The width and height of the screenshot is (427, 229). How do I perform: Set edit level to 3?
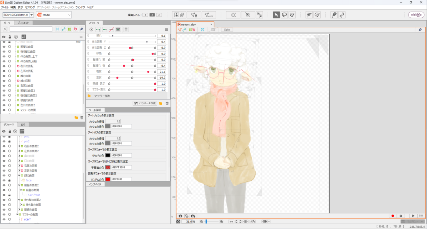tap(159, 15)
